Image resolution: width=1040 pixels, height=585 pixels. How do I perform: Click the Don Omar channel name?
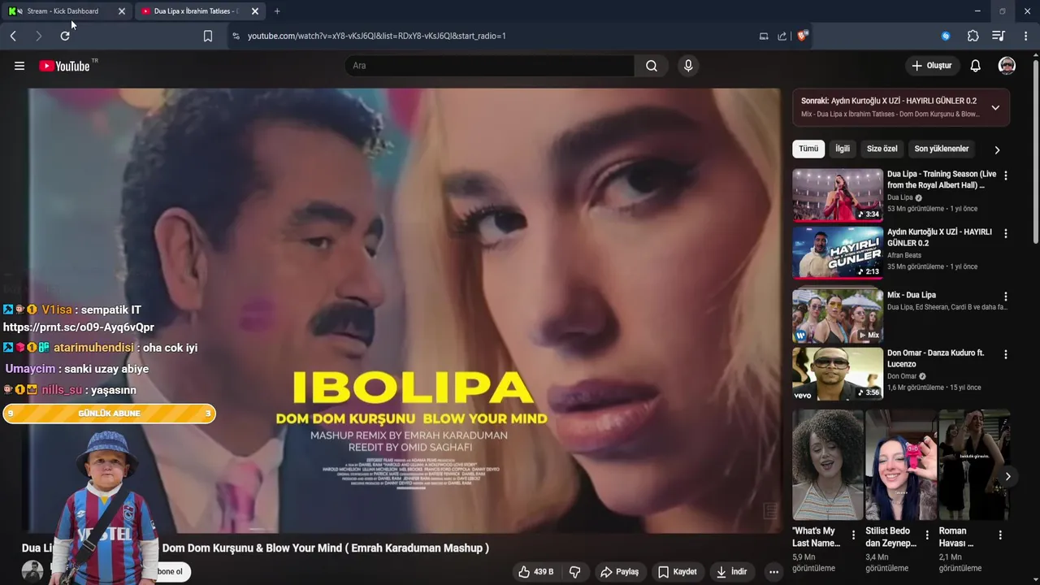(x=902, y=376)
